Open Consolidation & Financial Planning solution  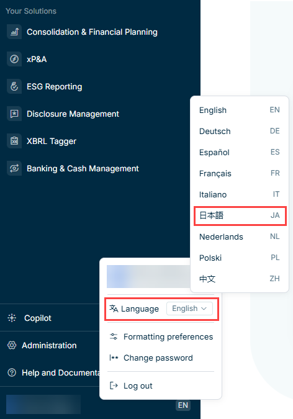[92, 32]
